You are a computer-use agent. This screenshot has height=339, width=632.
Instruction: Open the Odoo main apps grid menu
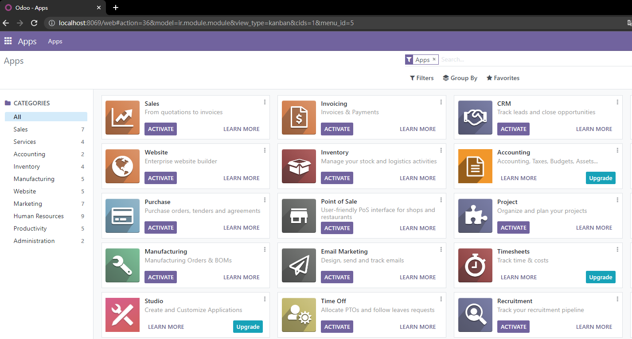(8, 41)
